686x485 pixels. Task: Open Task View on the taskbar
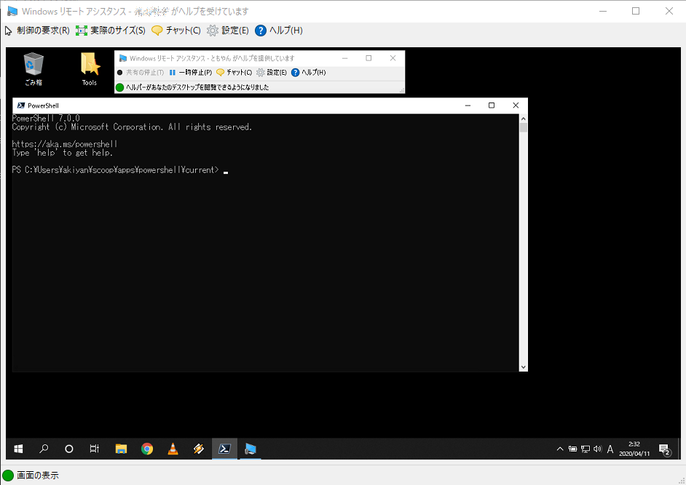coord(94,449)
